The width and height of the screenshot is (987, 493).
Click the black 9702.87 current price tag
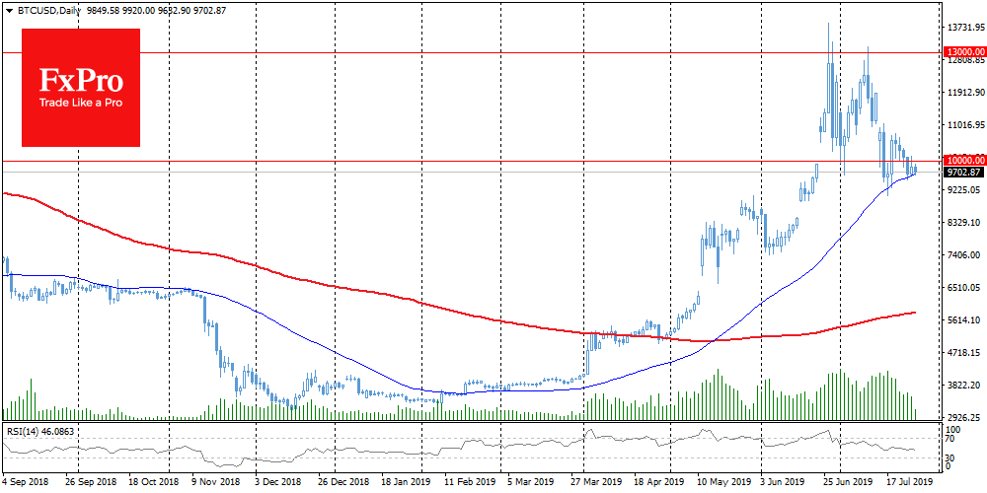click(x=964, y=172)
